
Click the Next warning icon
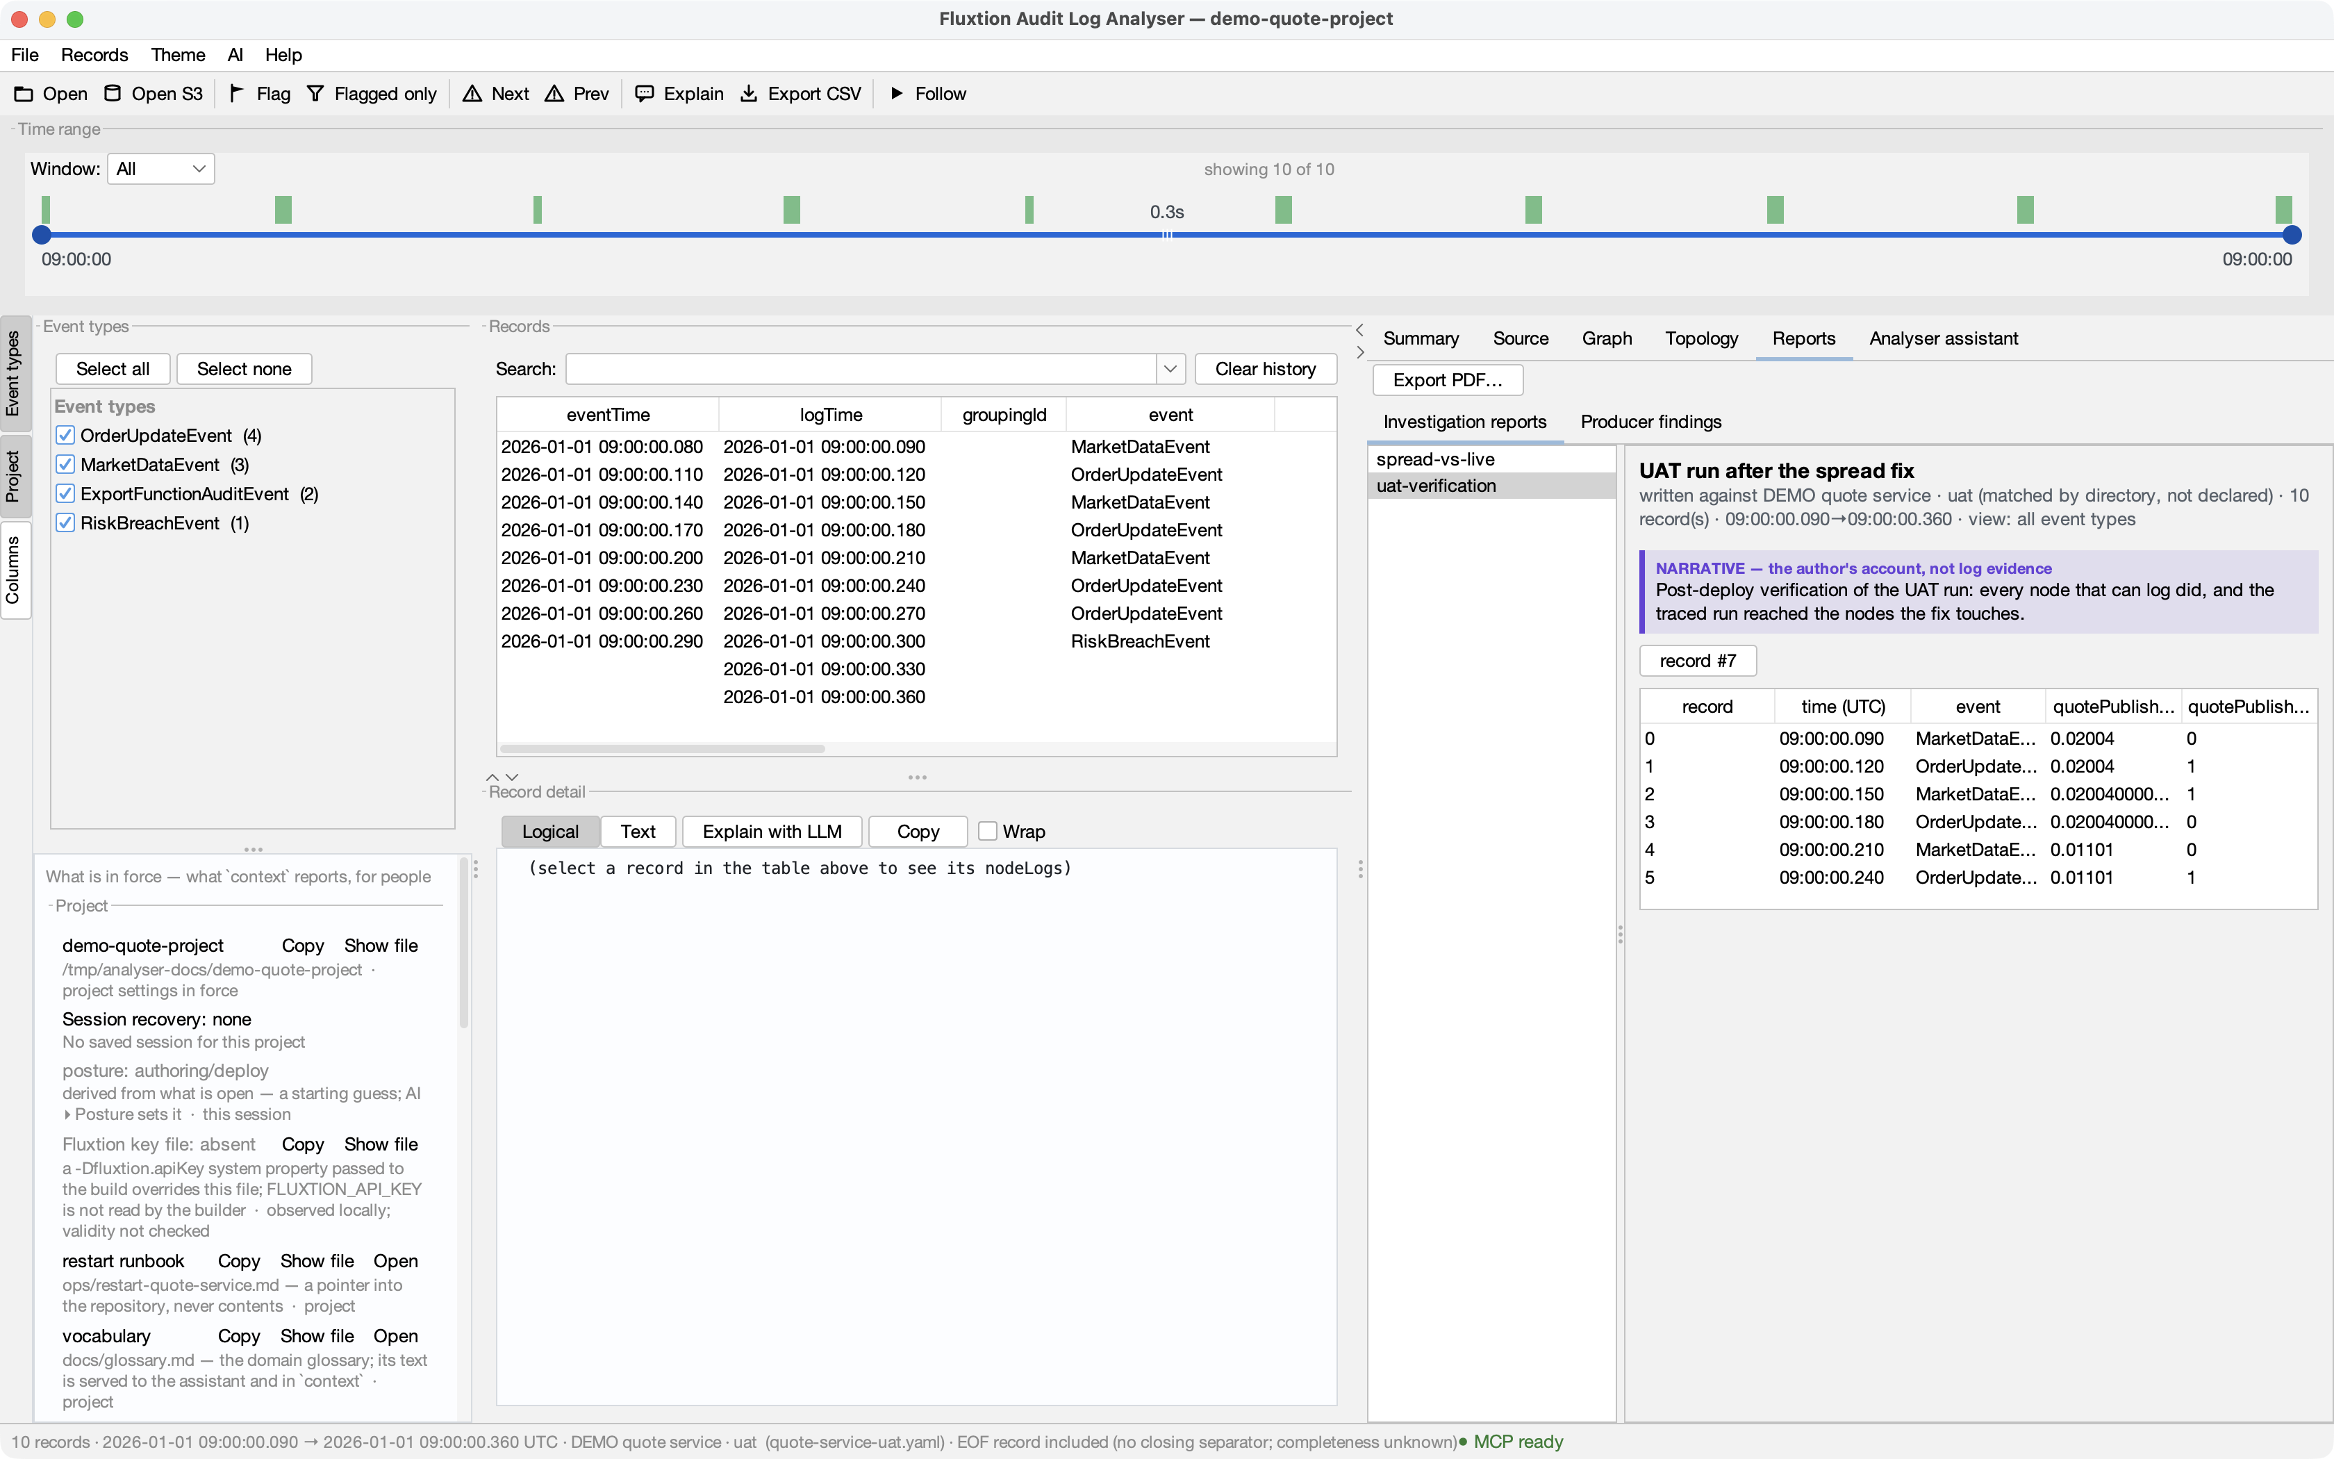click(x=472, y=94)
